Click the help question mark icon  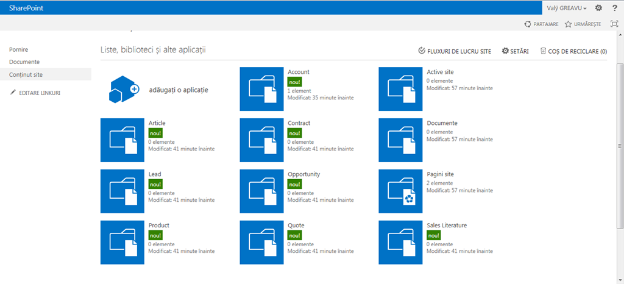coord(614,8)
